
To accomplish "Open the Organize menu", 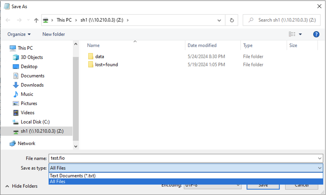I will [x=19, y=34].
